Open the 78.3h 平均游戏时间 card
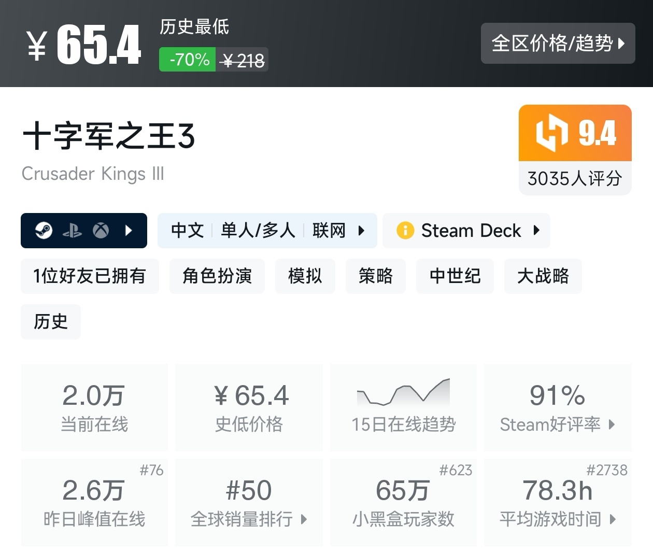 click(558, 502)
